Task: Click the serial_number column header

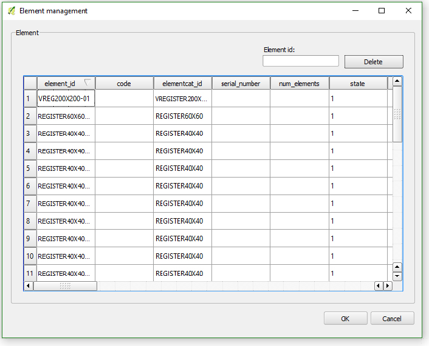Action: pyautogui.click(x=241, y=84)
